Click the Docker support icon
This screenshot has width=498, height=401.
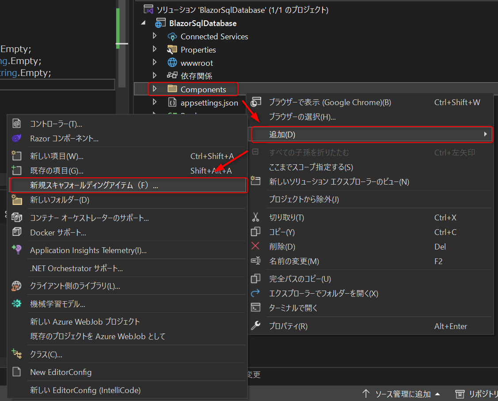[x=17, y=232]
